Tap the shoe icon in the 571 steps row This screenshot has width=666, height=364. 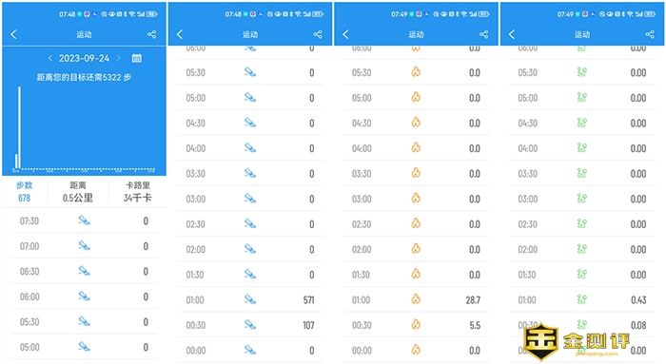250,299
